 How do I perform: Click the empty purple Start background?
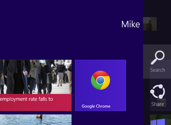[x=68, y=34]
